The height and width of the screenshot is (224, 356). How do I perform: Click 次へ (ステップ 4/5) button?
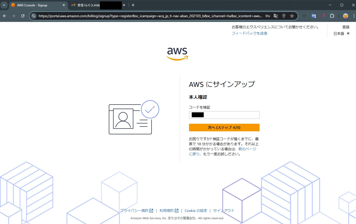[224, 127]
